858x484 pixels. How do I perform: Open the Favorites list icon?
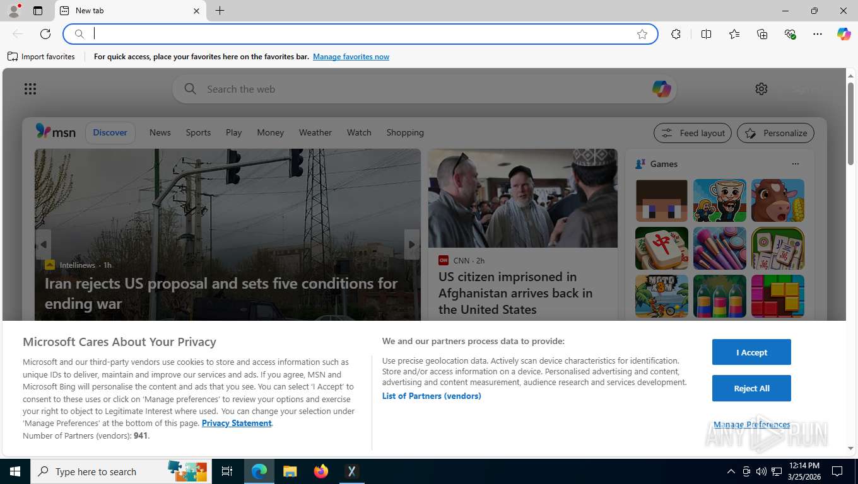click(x=734, y=34)
